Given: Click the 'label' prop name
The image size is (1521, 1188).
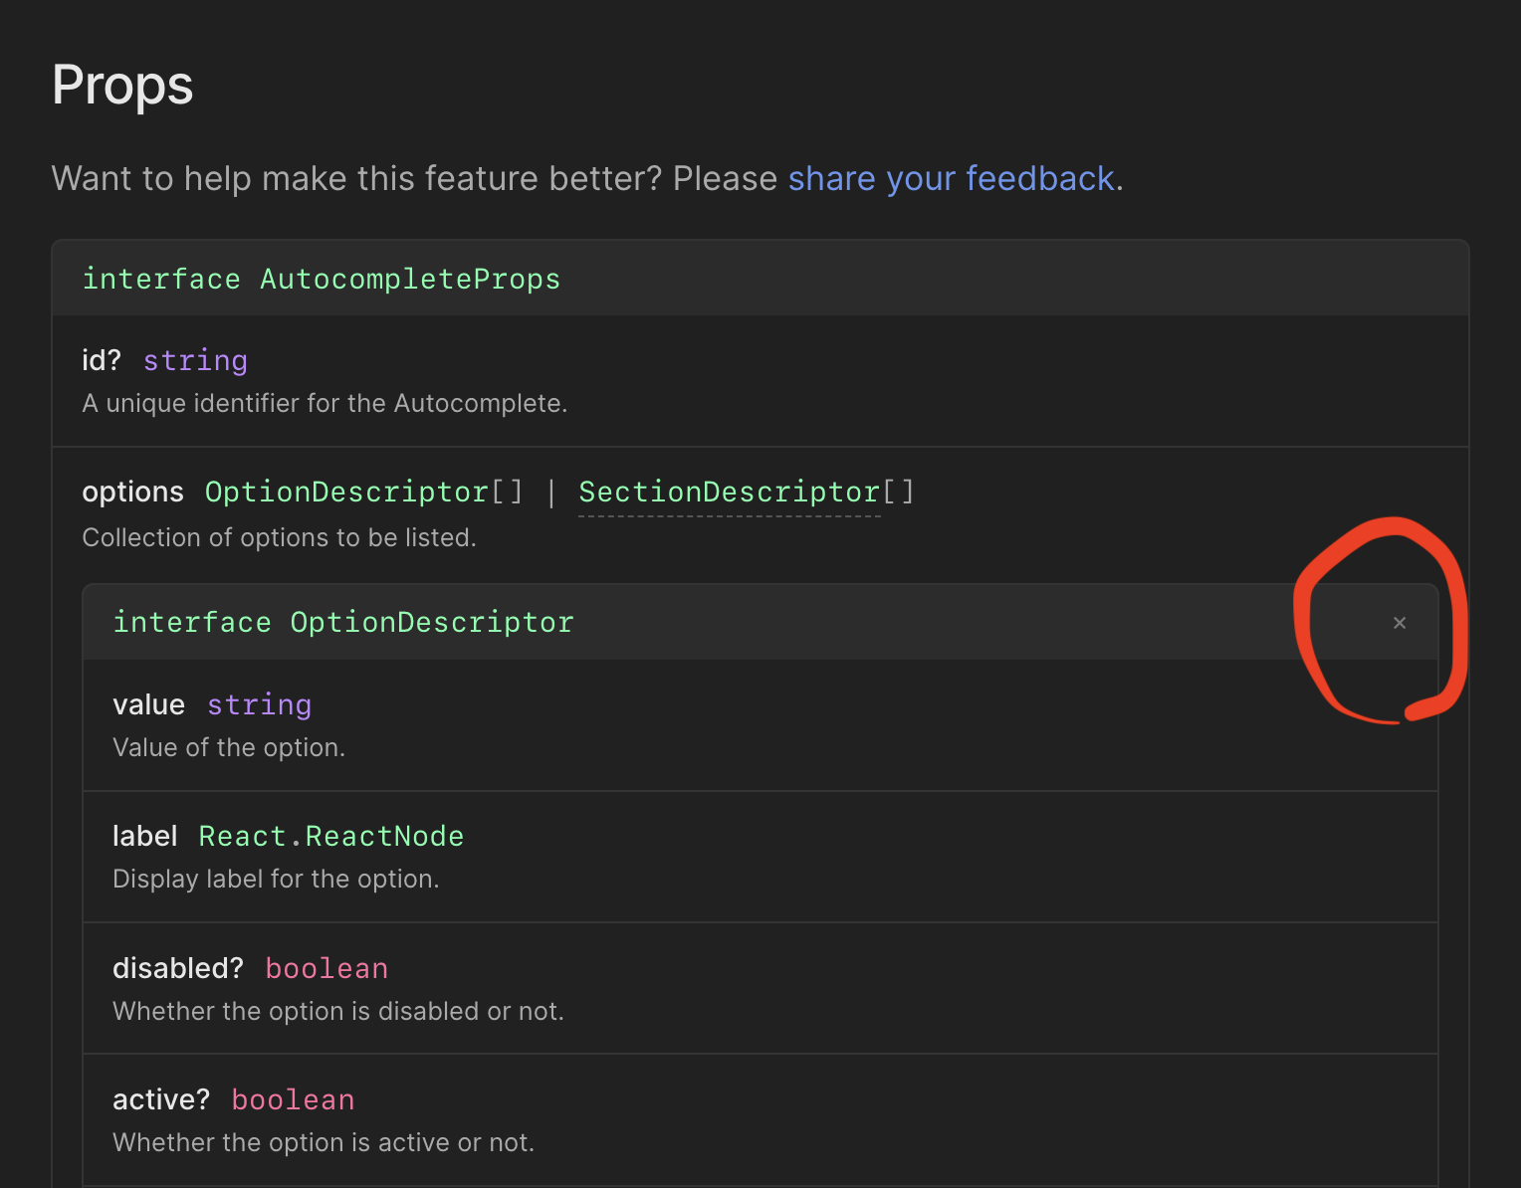Looking at the screenshot, I should (144, 836).
